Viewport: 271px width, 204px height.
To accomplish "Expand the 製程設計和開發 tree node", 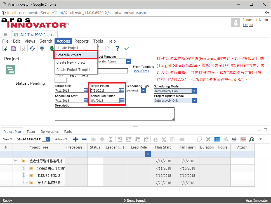I will pos(24,175).
